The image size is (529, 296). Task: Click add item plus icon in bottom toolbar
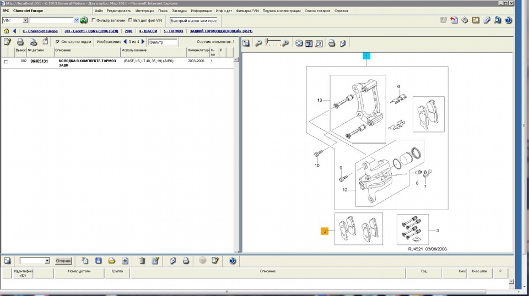point(125,261)
